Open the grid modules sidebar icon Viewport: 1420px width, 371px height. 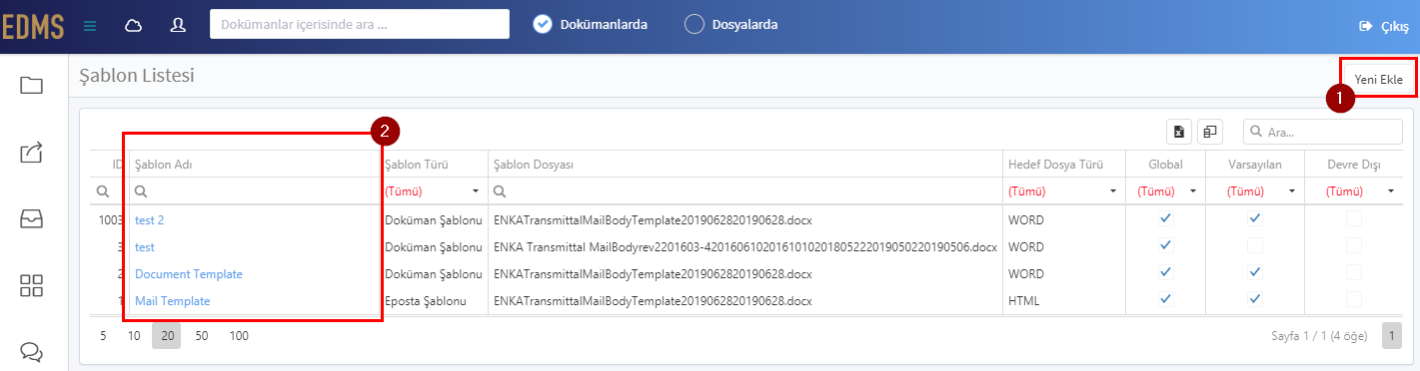click(x=31, y=285)
